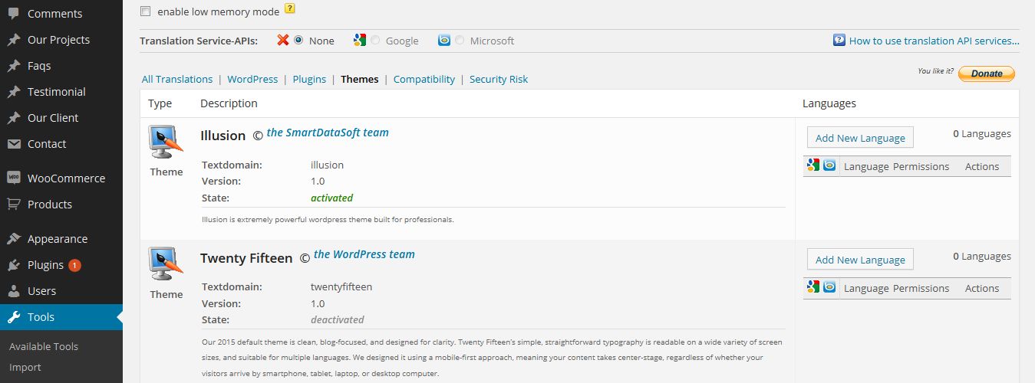Click Microsoft icon in Illusion language table header

point(829,165)
